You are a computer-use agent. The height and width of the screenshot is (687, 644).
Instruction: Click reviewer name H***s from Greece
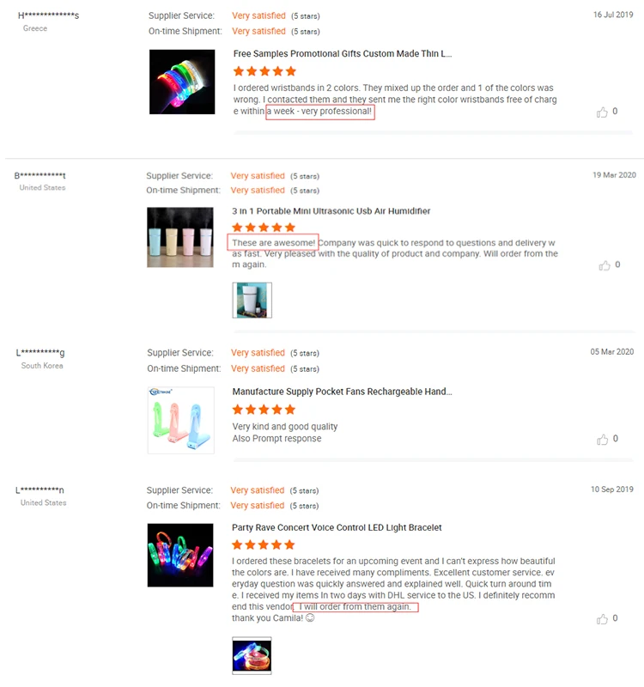point(48,15)
